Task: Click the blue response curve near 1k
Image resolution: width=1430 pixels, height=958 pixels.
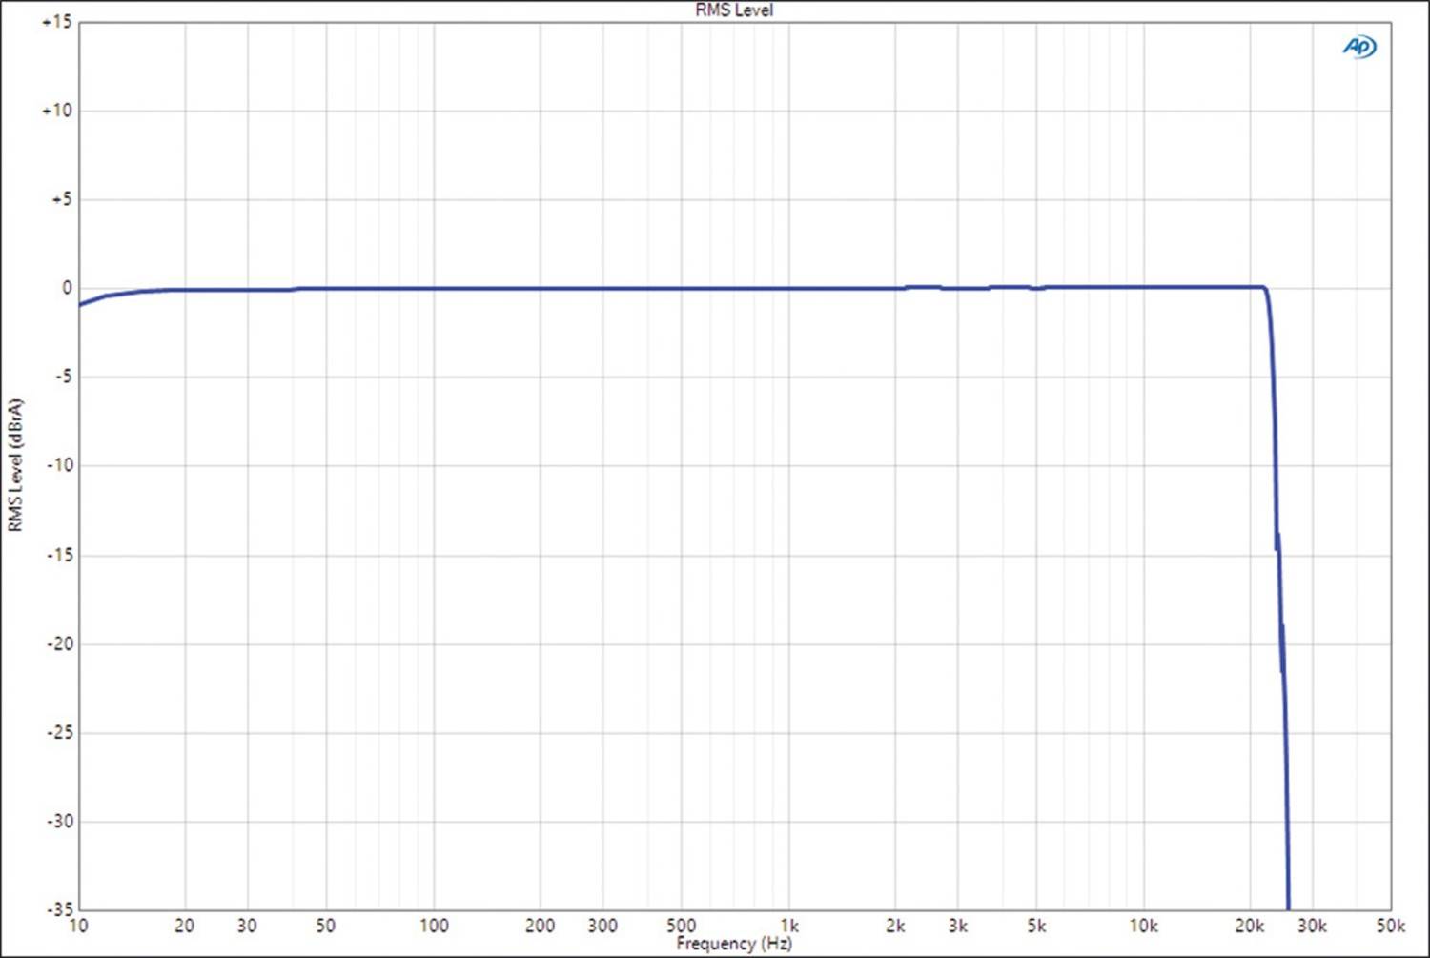Action: 788,288
